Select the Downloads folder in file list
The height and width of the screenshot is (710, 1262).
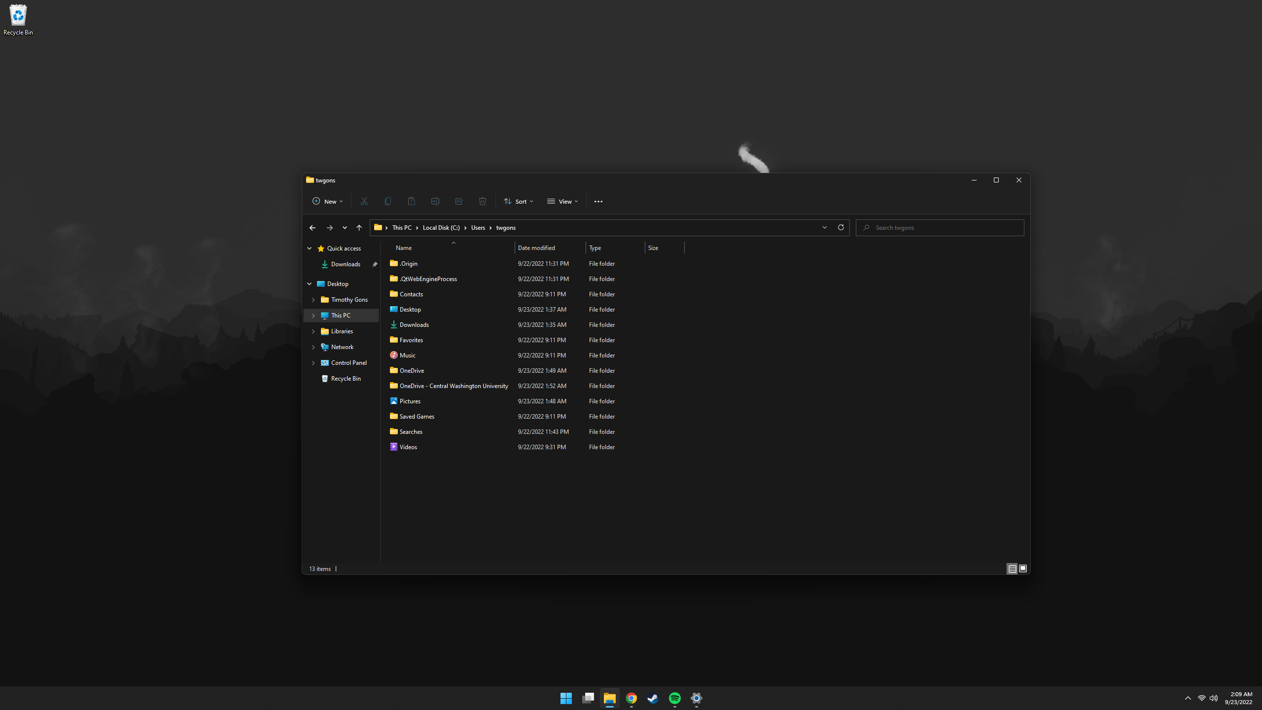pos(414,325)
